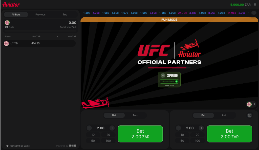Open the 1.08x round result
Image resolution: width=259 pixels, height=150 pixels.
coord(105,13)
